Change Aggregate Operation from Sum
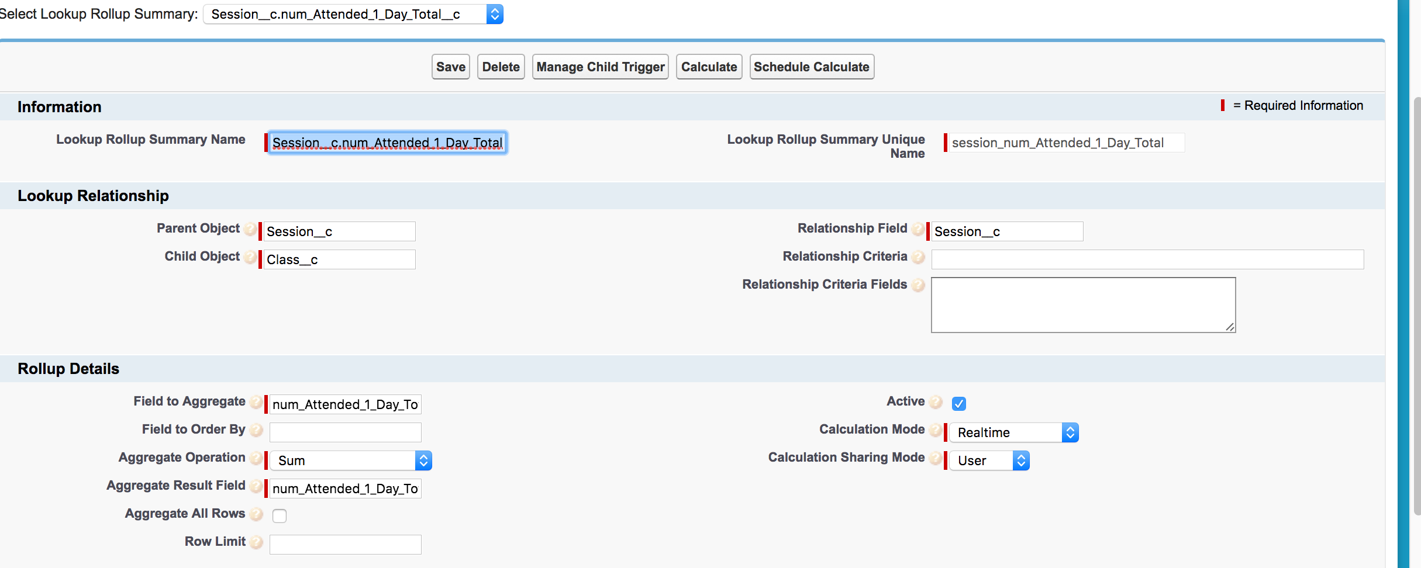The height and width of the screenshot is (568, 1421). [x=423, y=460]
